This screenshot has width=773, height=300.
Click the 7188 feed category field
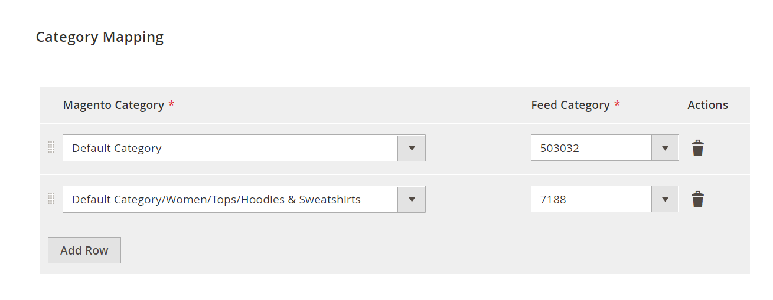tap(605, 199)
